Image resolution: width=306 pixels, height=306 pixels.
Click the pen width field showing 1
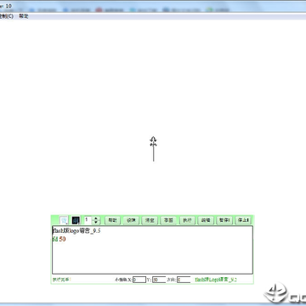click(x=88, y=220)
